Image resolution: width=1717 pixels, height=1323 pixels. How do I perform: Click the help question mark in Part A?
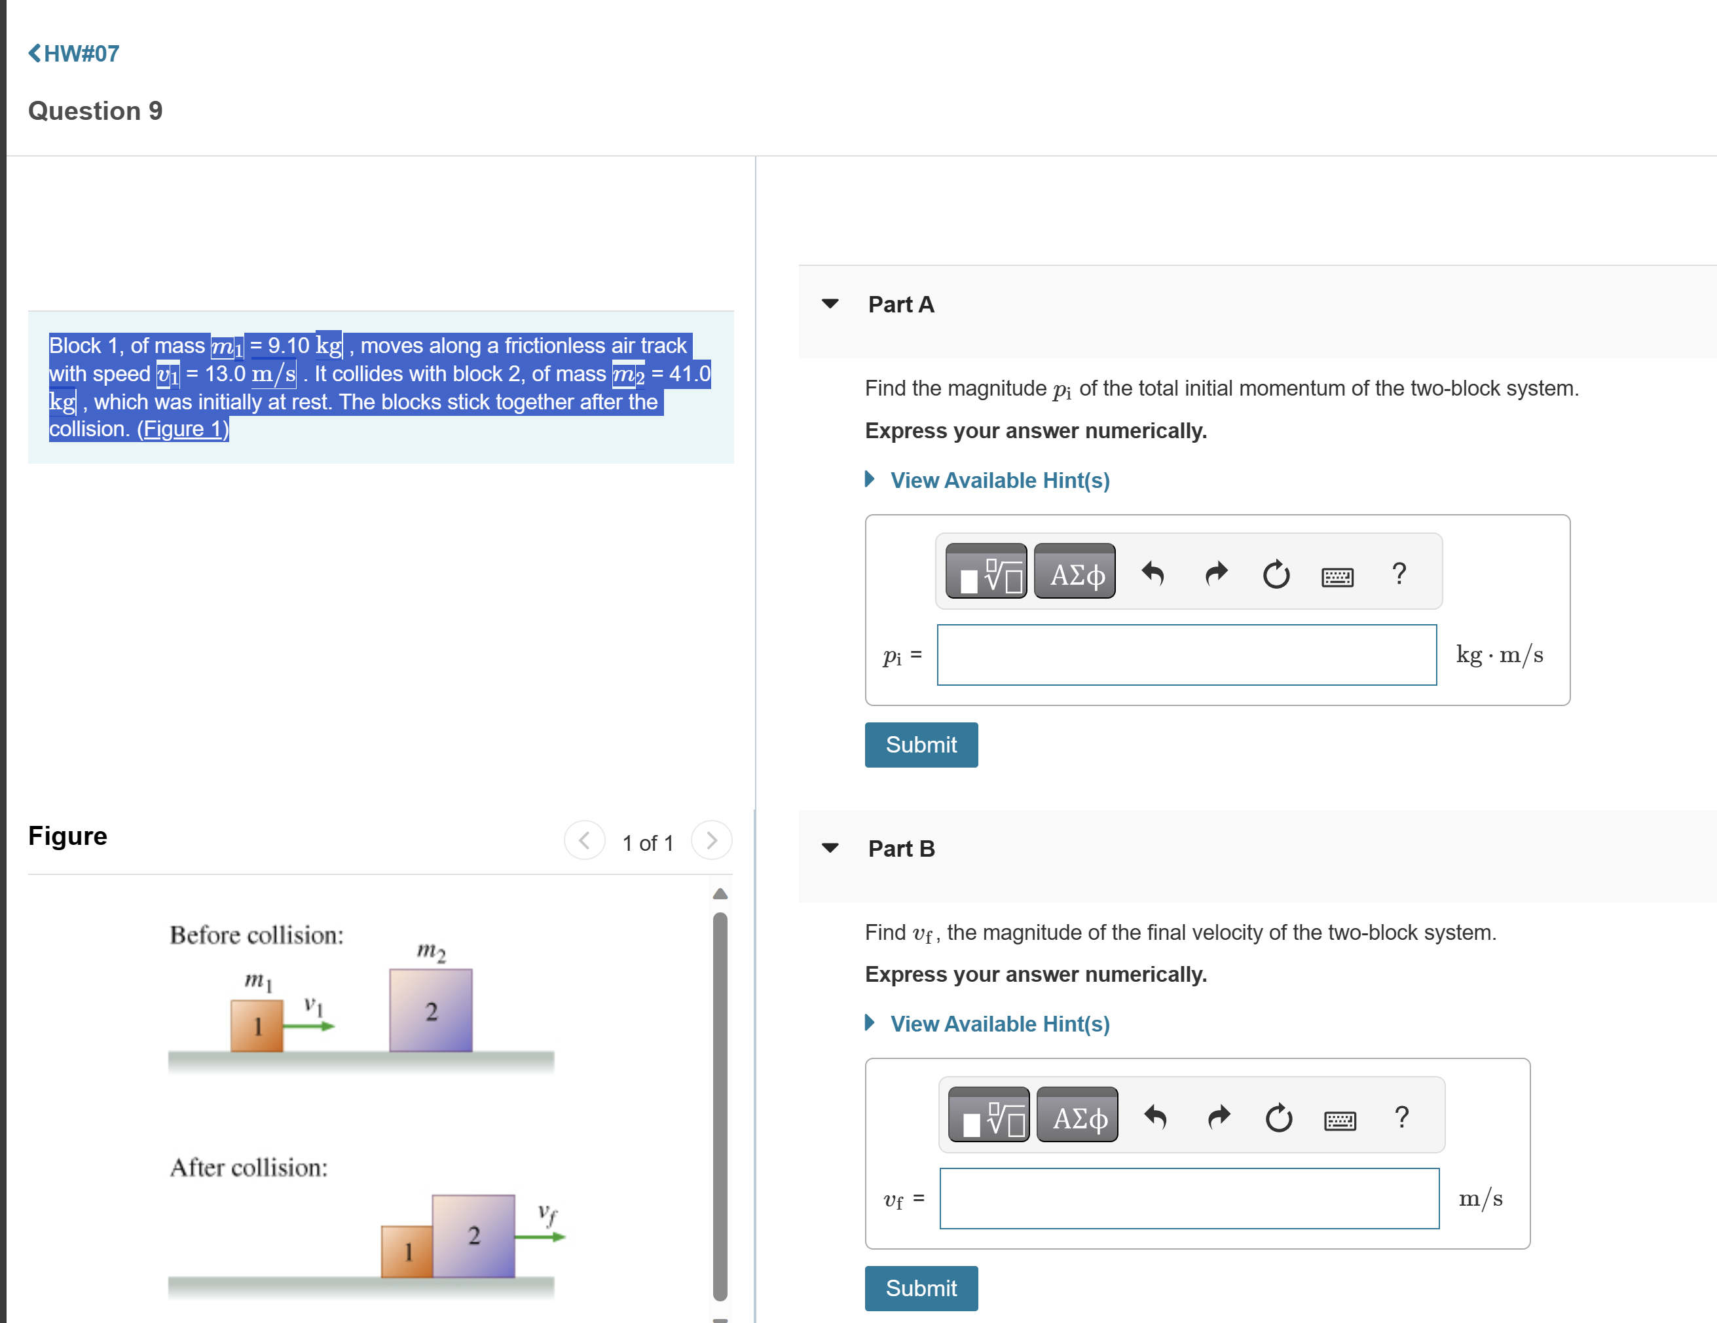[1399, 573]
